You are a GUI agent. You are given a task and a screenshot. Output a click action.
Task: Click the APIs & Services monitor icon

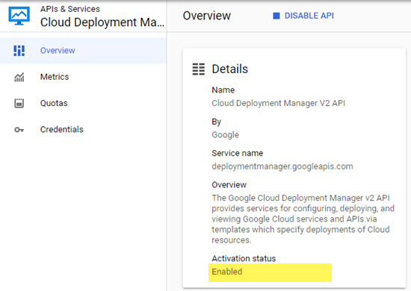click(19, 16)
